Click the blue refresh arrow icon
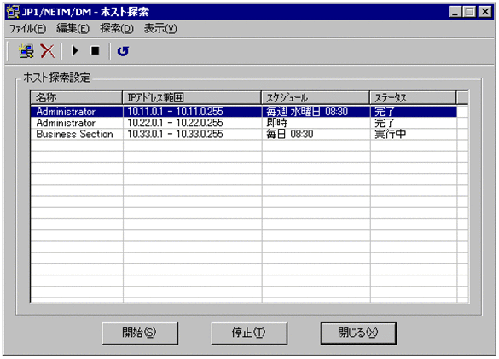Image resolution: width=499 pixels, height=359 pixels. (123, 51)
